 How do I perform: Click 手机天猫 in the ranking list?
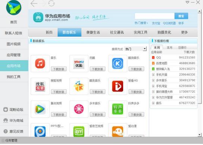click(162, 75)
